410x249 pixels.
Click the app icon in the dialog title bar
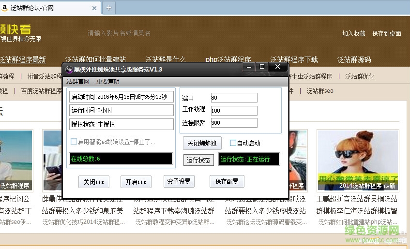[x=69, y=70]
